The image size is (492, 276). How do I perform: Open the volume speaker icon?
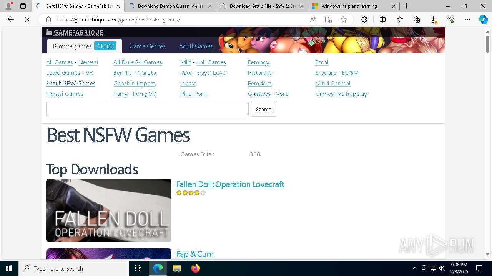[x=442, y=268]
